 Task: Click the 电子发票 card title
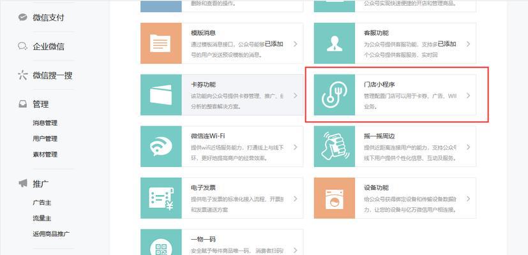point(203,187)
